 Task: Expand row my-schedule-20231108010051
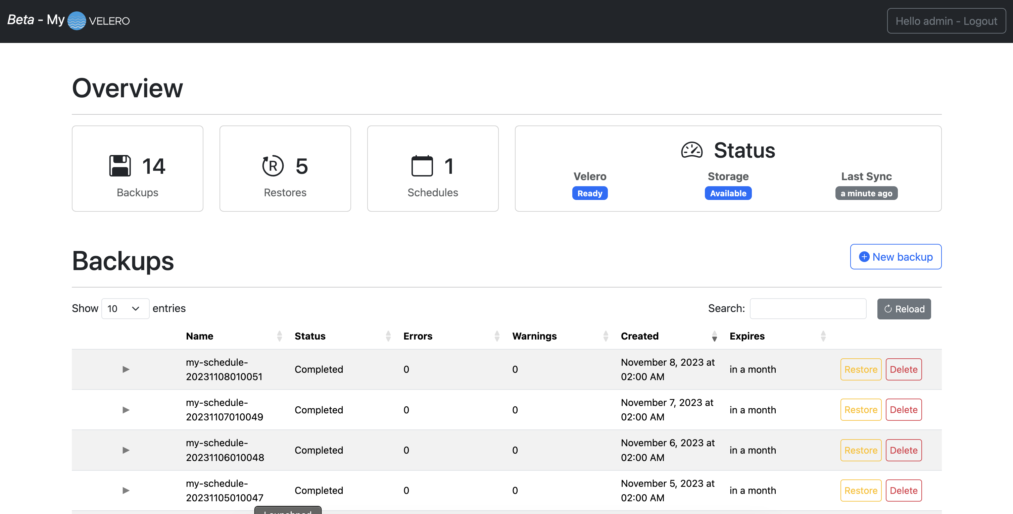click(x=126, y=369)
